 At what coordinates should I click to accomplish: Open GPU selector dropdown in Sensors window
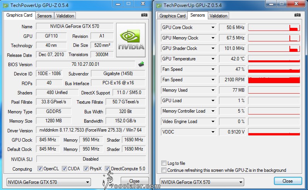[x=202, y=182]
